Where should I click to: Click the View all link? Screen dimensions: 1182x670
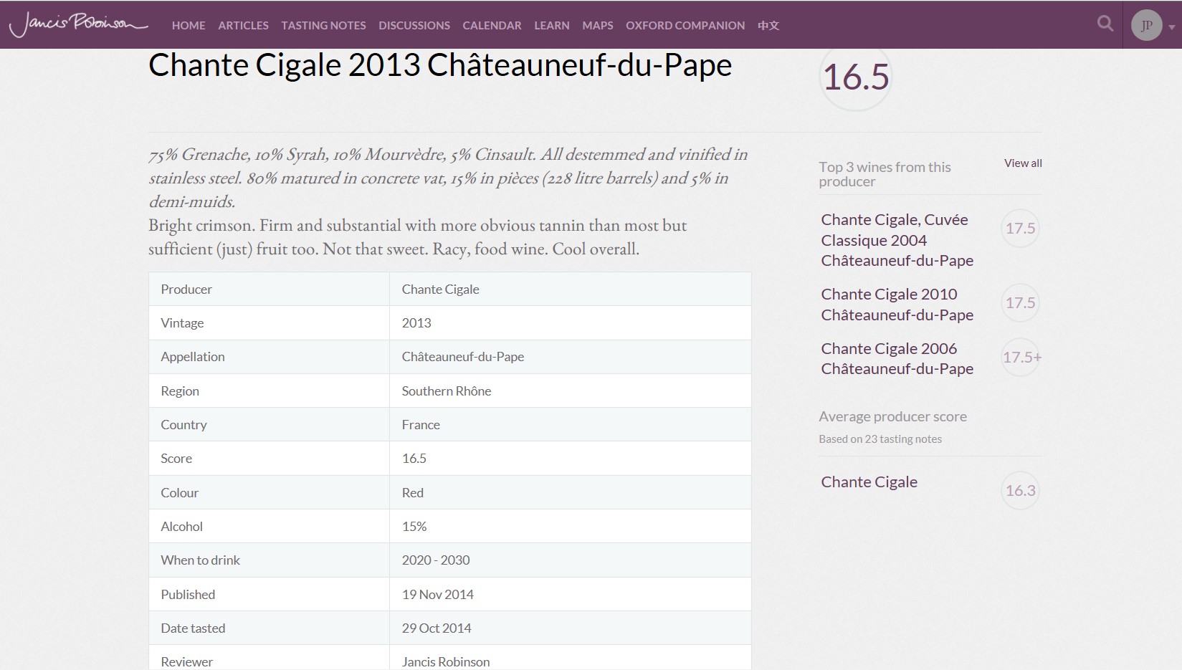1023,163
